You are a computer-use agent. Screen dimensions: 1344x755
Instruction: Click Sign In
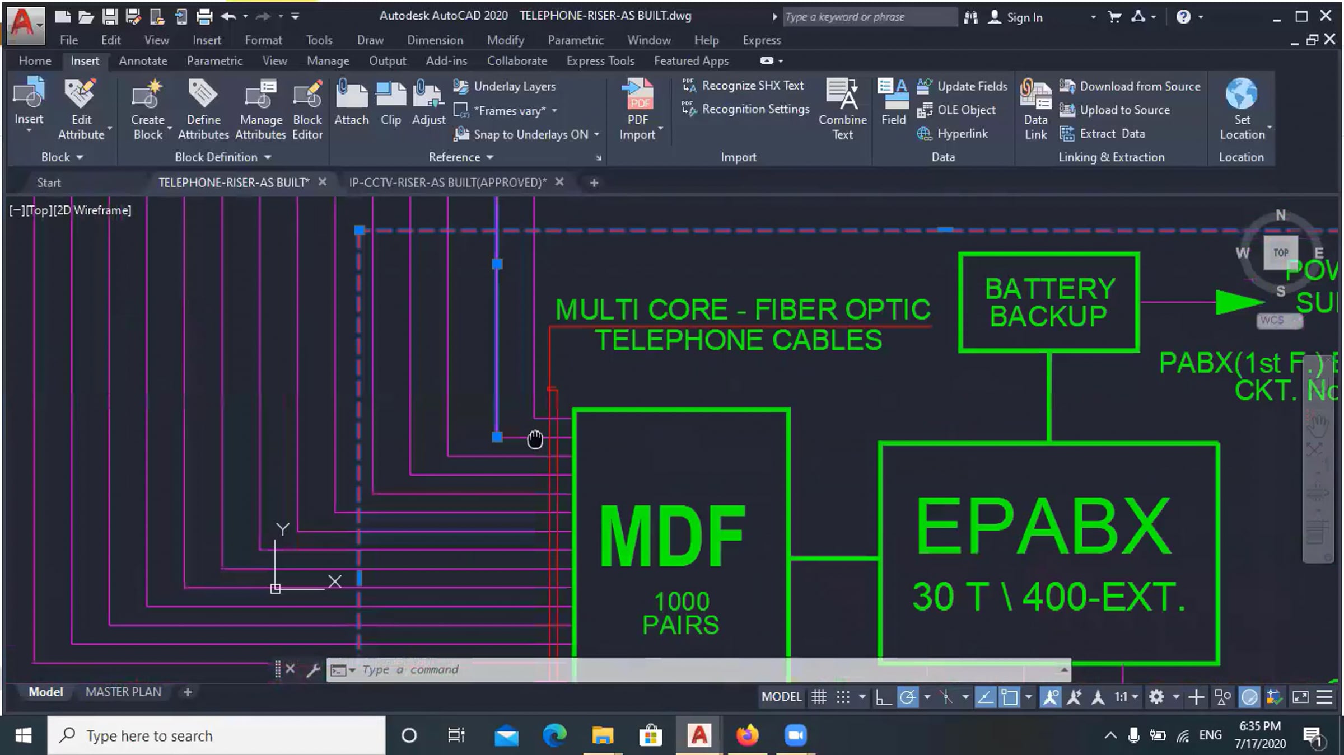pos(1015,17)
